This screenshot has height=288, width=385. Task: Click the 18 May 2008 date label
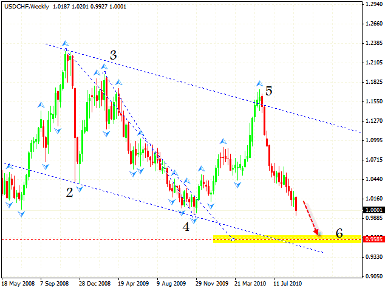point(18,284)
